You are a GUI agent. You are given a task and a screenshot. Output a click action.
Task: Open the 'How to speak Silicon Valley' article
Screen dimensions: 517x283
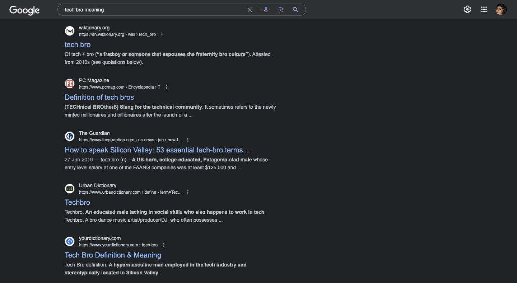coord(158,150)
